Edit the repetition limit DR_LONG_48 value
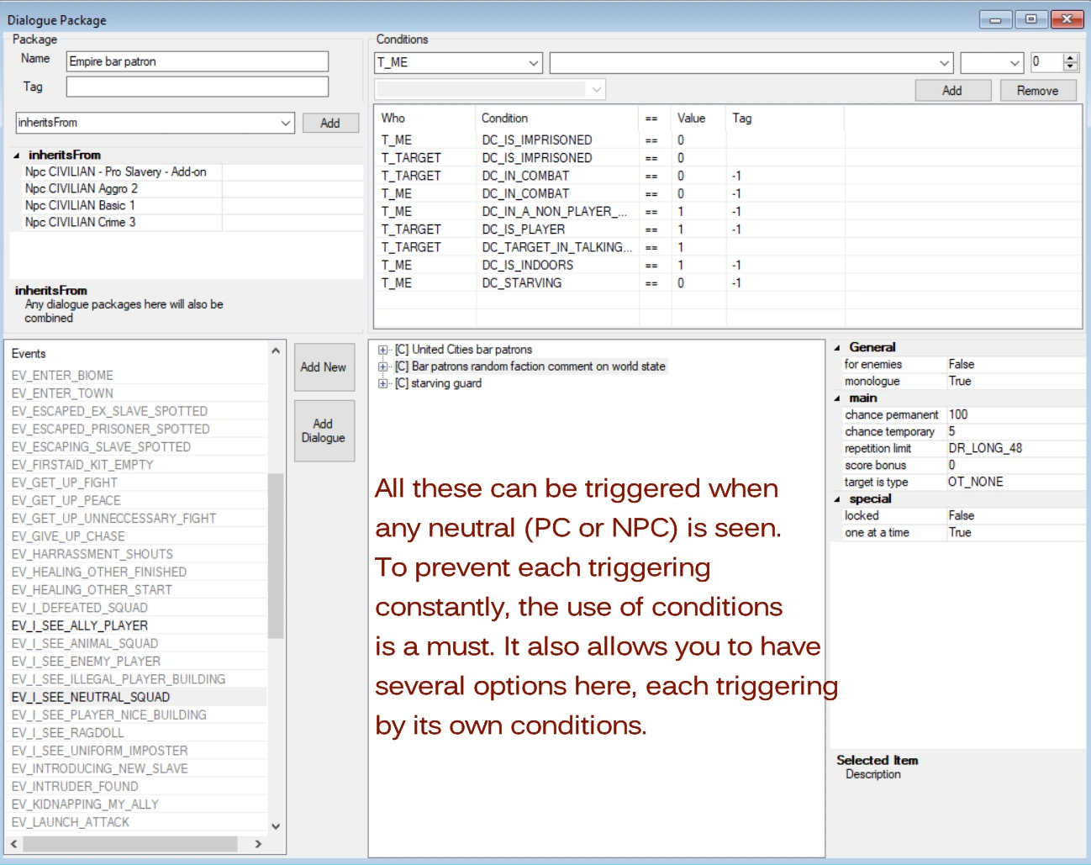1091x865 pixels. pyautogui.click(x=1015, y=448)
